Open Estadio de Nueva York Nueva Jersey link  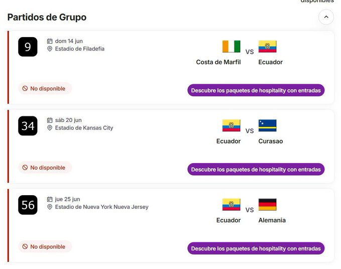coord(101,207)
